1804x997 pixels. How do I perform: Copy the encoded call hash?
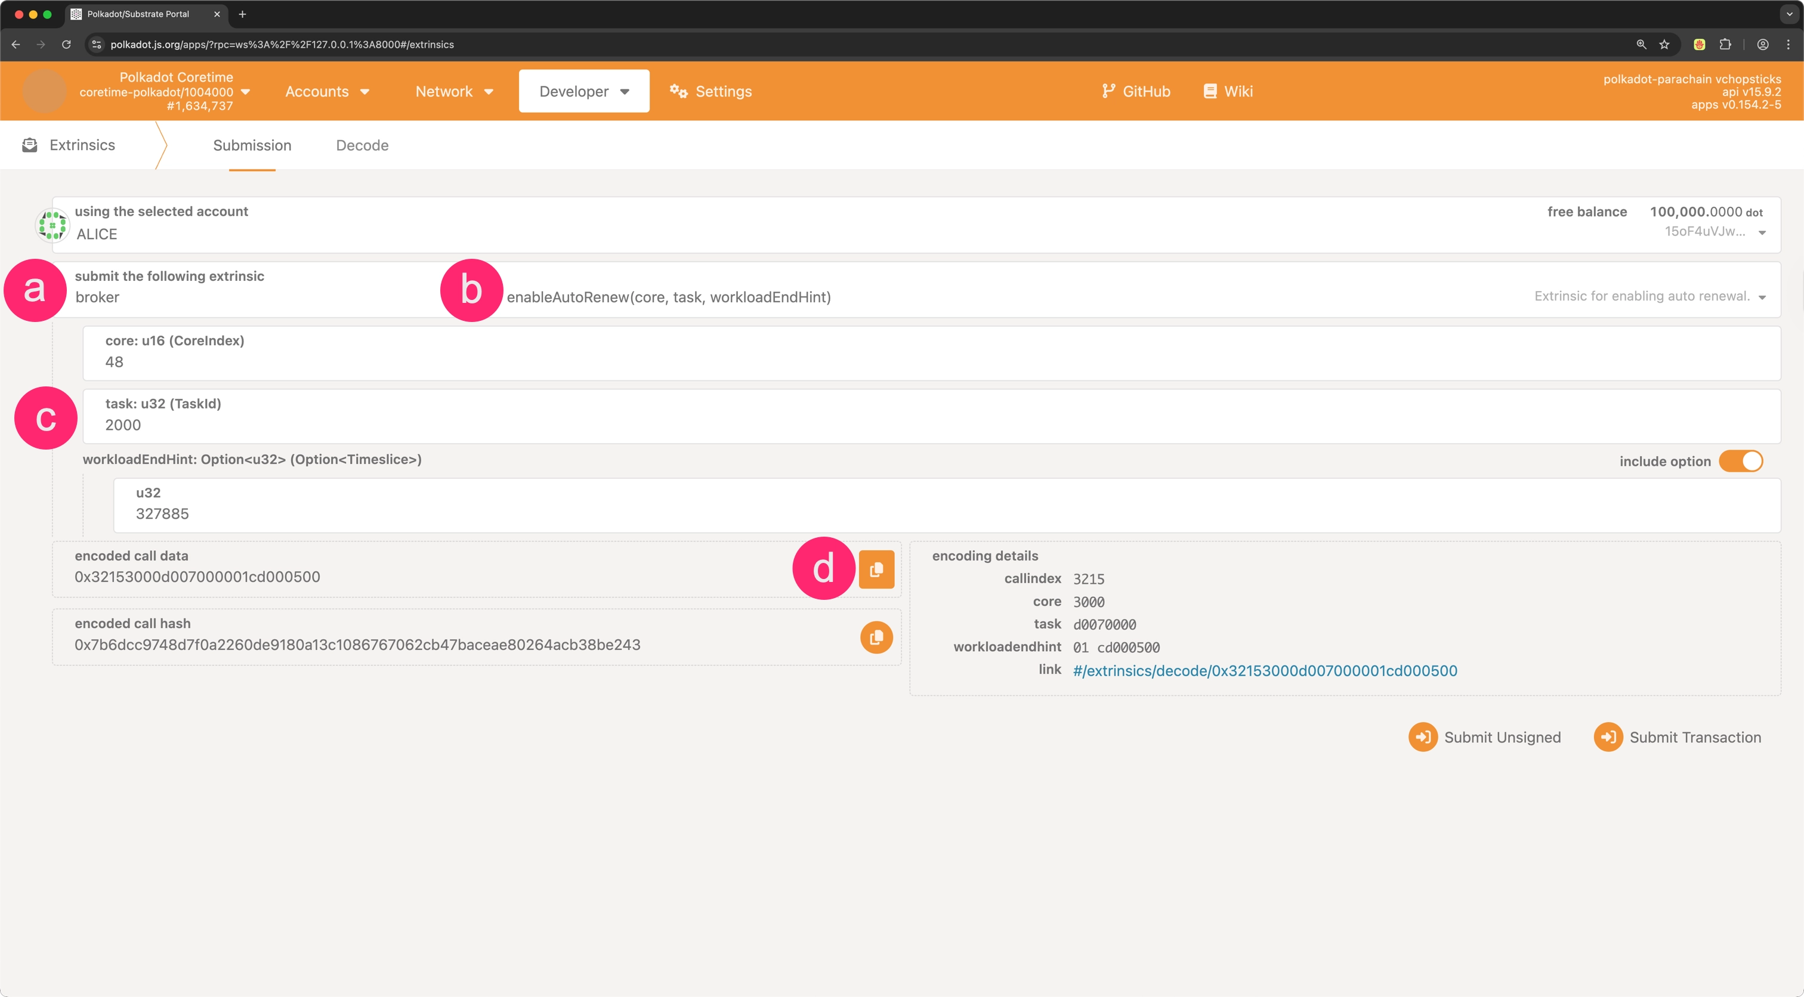[x=876, y=637]
